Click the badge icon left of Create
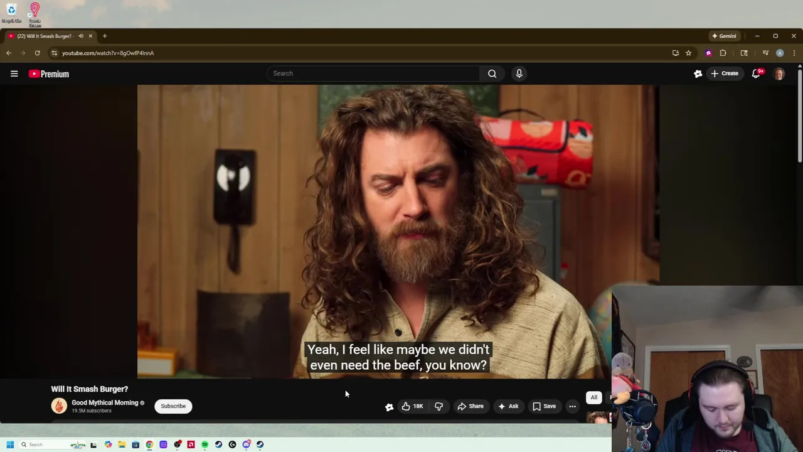803x452 pixels. tap(698, 73)
